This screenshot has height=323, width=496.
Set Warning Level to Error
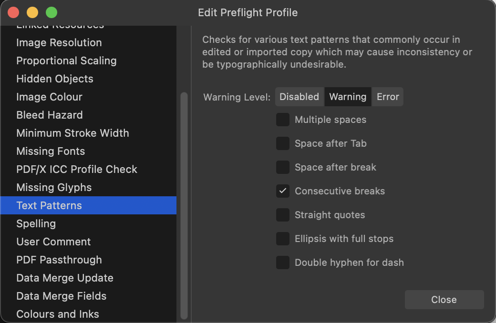coord(388,97)
